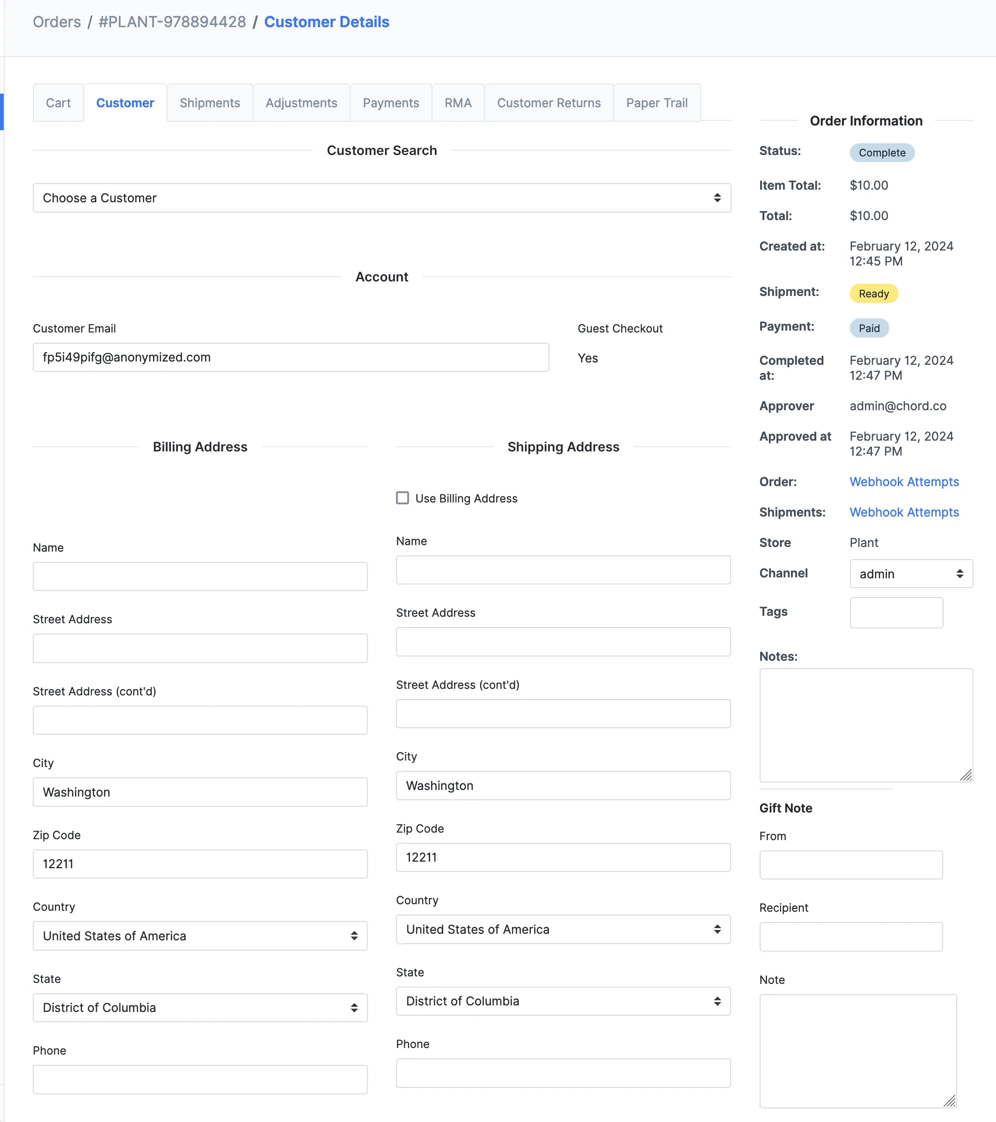
Task: Expand the Choose a Customer dropdown
Action: (382, 198)
